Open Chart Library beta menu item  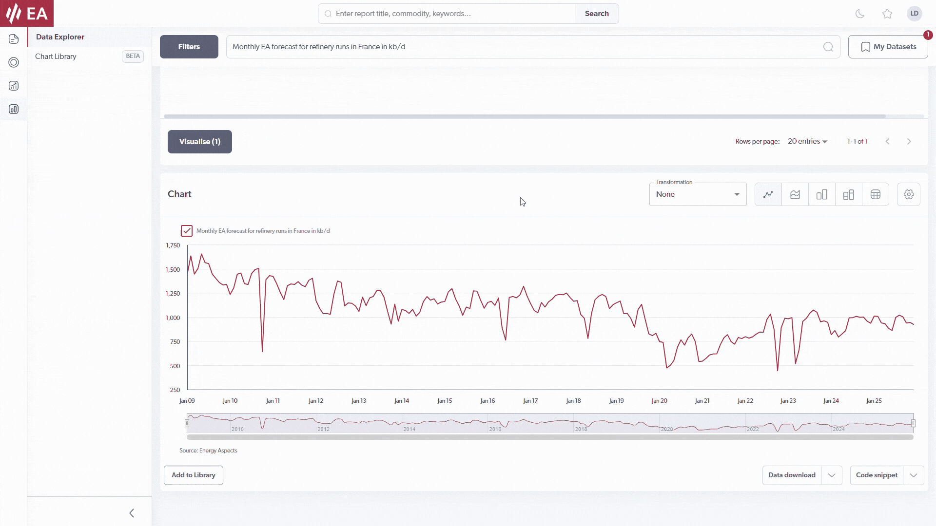pos(89,56)
